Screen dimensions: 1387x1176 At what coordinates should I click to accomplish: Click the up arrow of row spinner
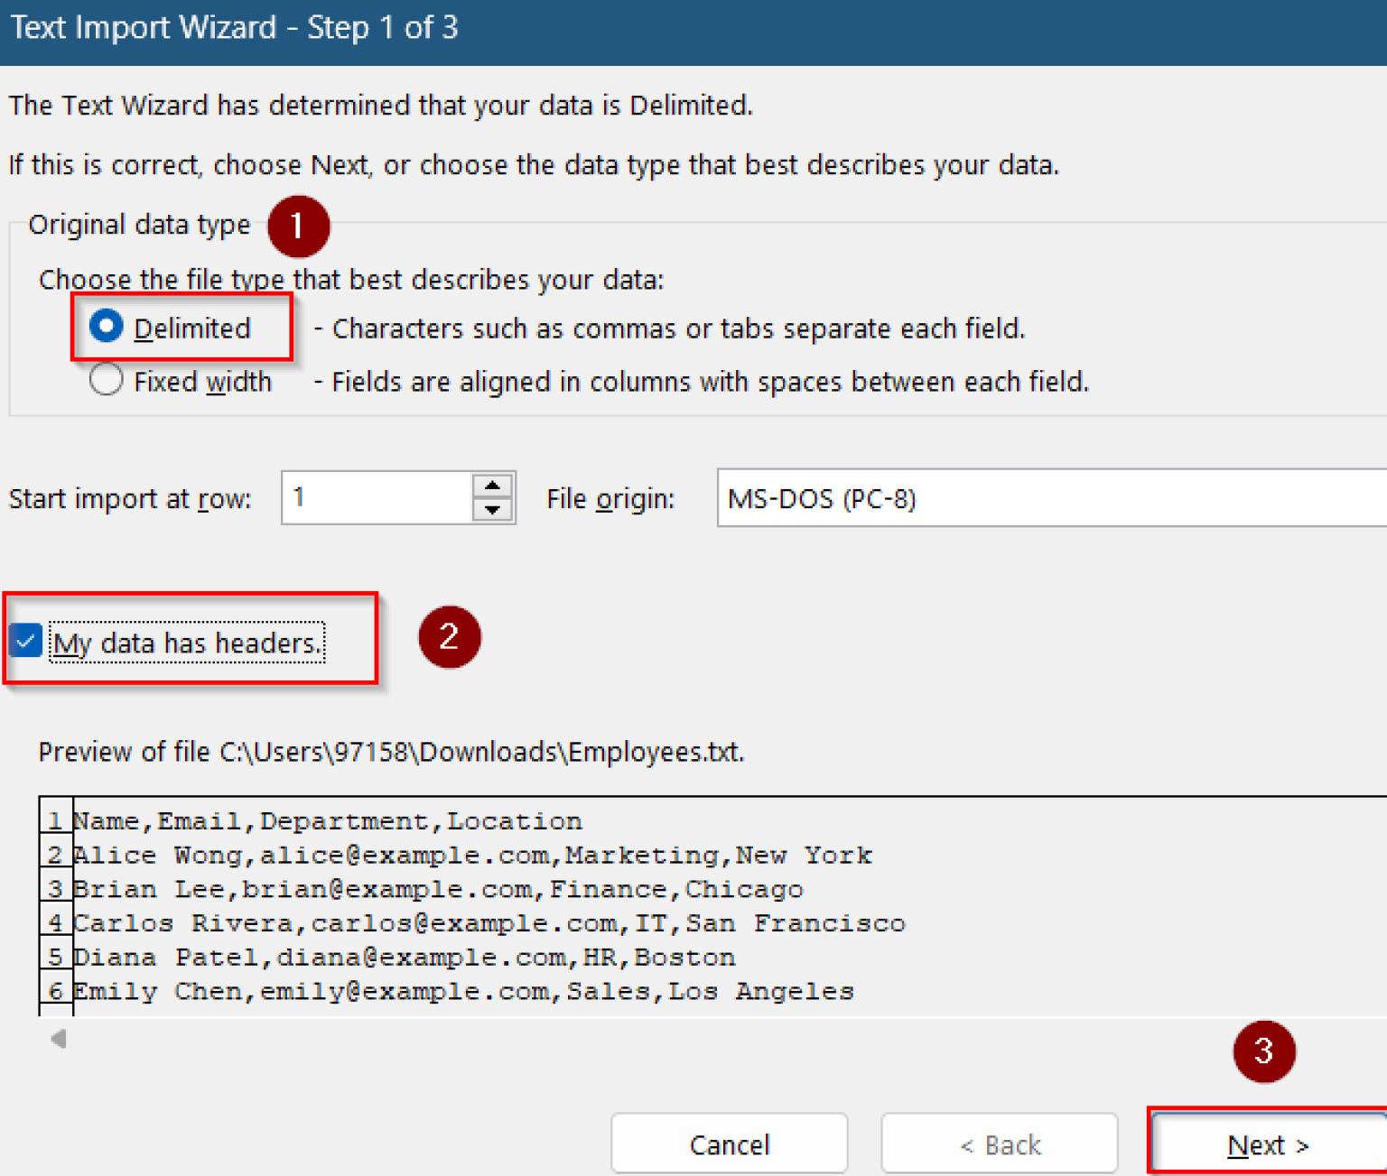pyautogui.click(x=492, y=486)
